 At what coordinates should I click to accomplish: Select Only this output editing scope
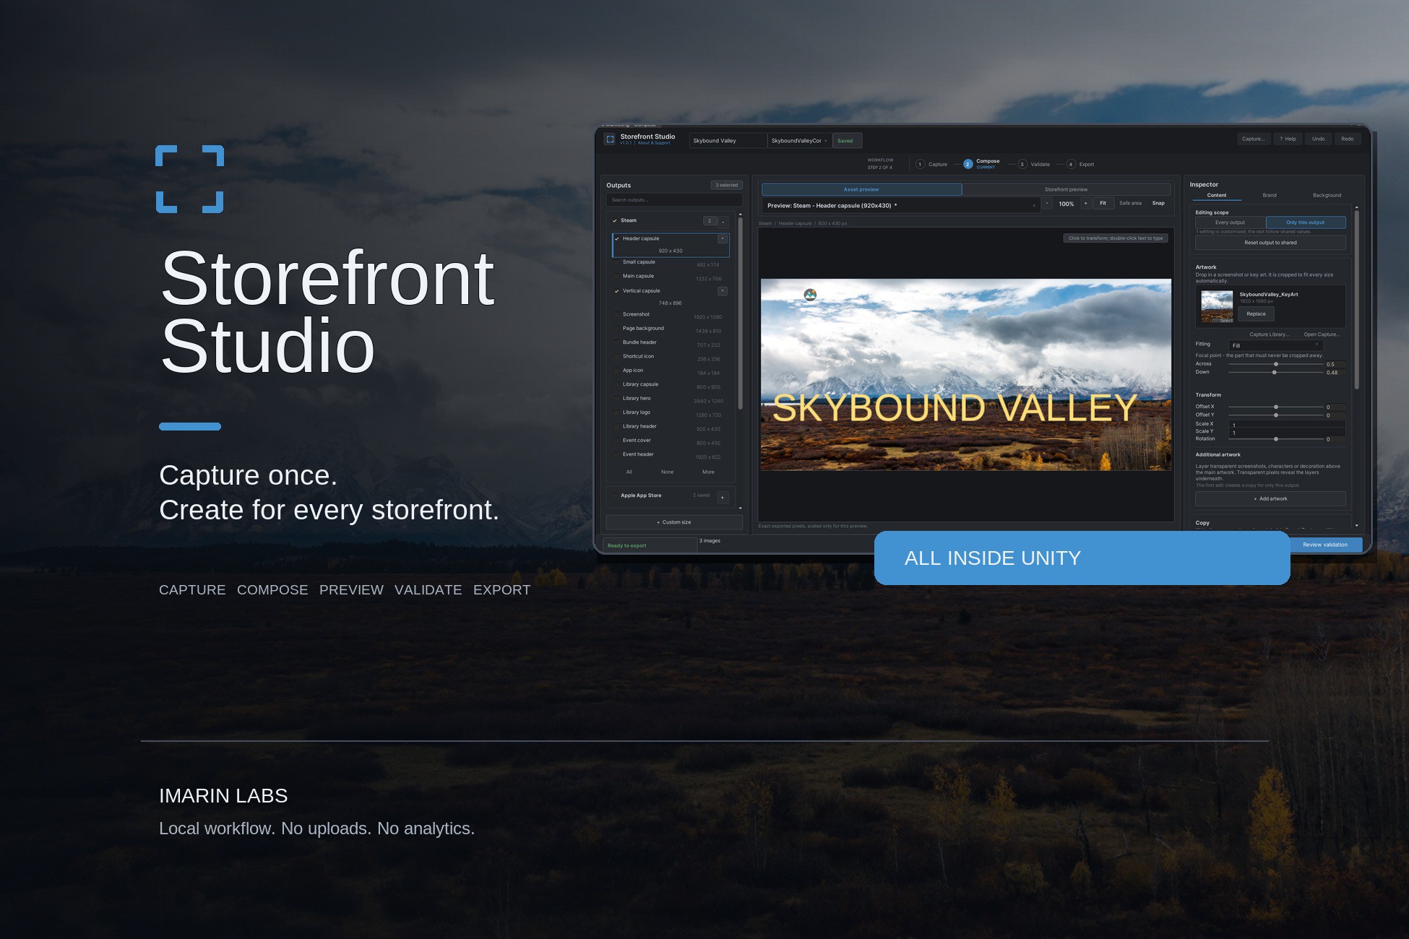[1305, 222]
